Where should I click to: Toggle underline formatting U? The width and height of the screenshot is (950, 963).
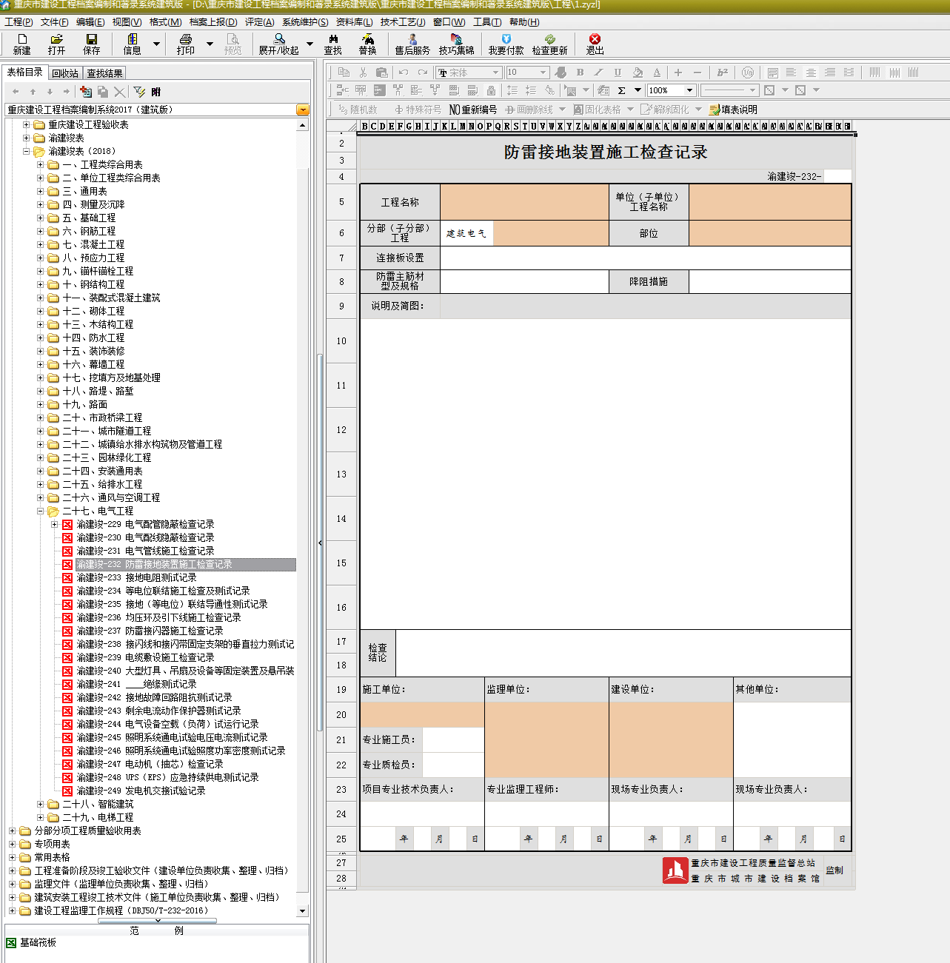618,73
